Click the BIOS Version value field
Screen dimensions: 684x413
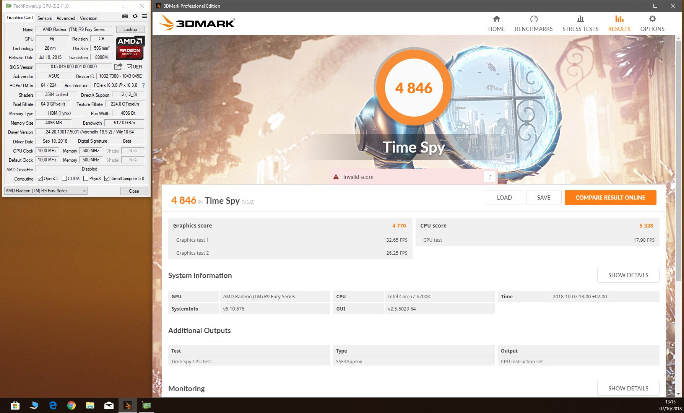[x=74, y=67]
